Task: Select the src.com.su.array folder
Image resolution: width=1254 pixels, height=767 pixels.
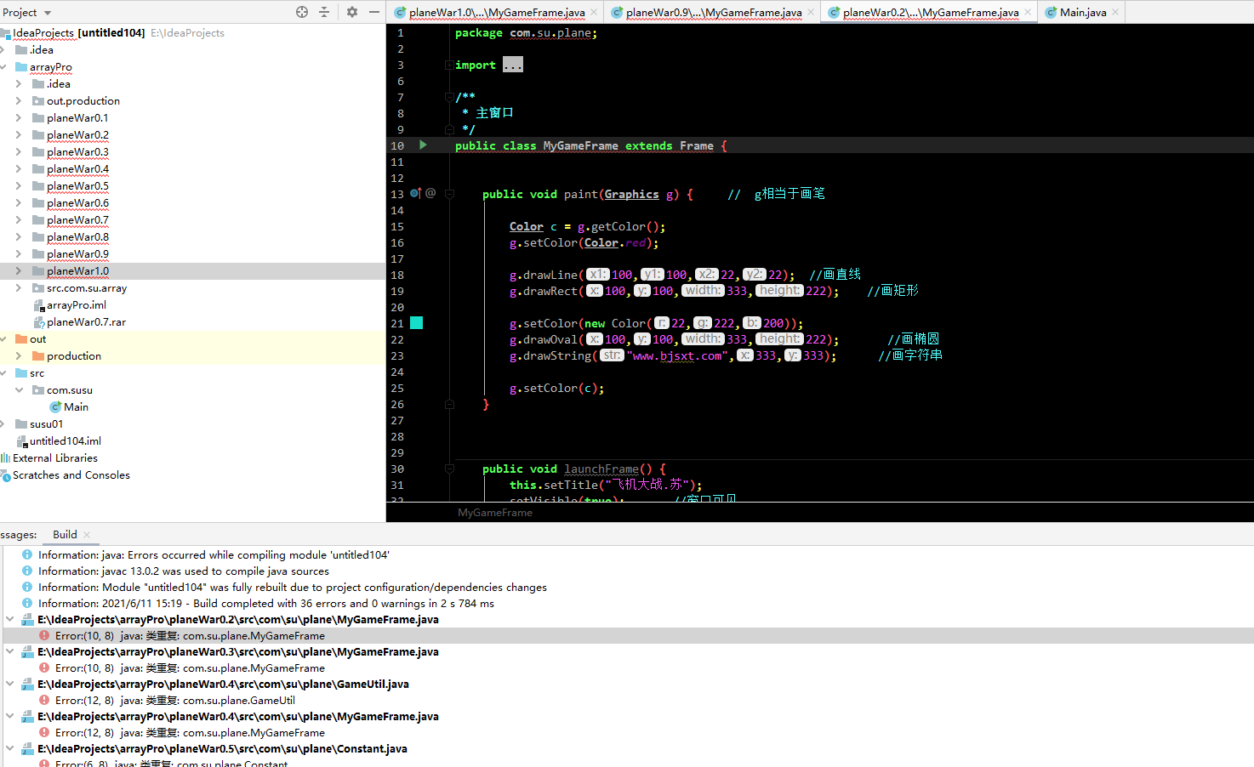Action: 87,288
